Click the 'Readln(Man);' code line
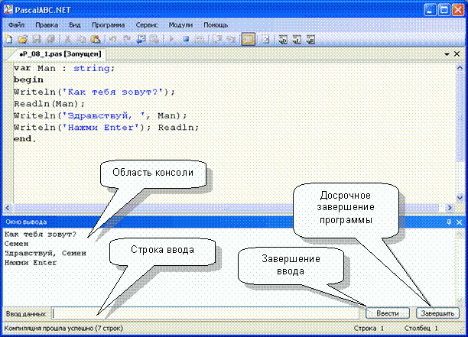 click(49, 104)
